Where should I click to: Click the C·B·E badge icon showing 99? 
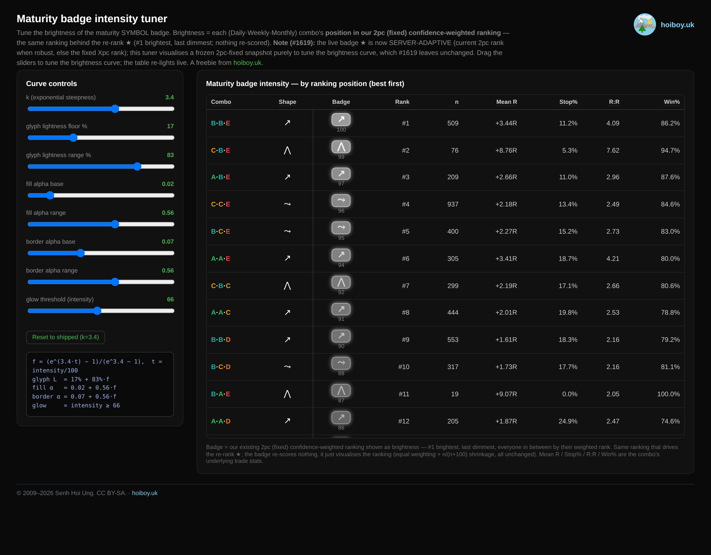pos(341,147)
